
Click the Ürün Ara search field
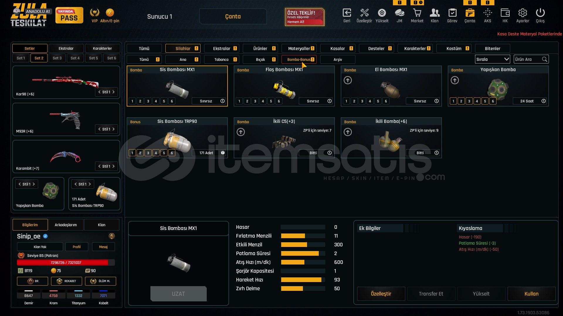[x=528, y=59]
